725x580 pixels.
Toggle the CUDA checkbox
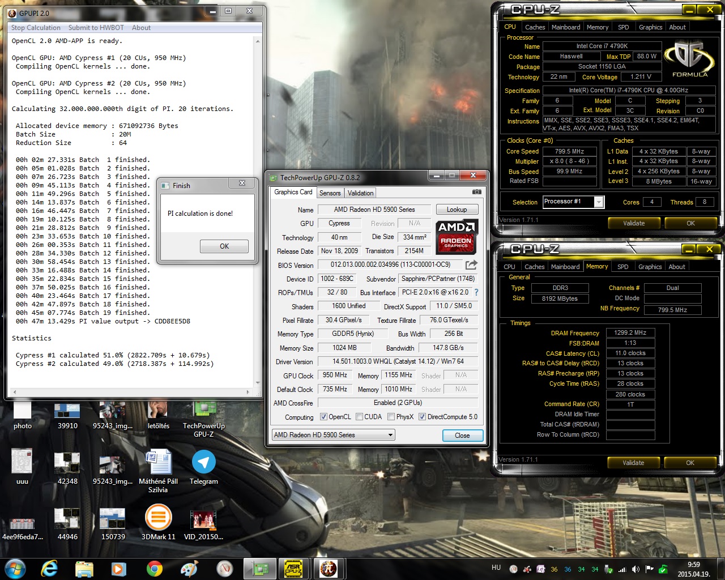click(x=359, y=417)
